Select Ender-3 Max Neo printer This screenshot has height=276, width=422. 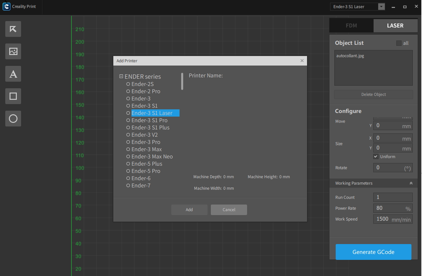tap(150, 156)
